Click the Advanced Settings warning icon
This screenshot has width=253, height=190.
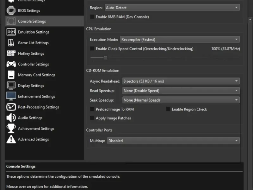tap(11, 139)
